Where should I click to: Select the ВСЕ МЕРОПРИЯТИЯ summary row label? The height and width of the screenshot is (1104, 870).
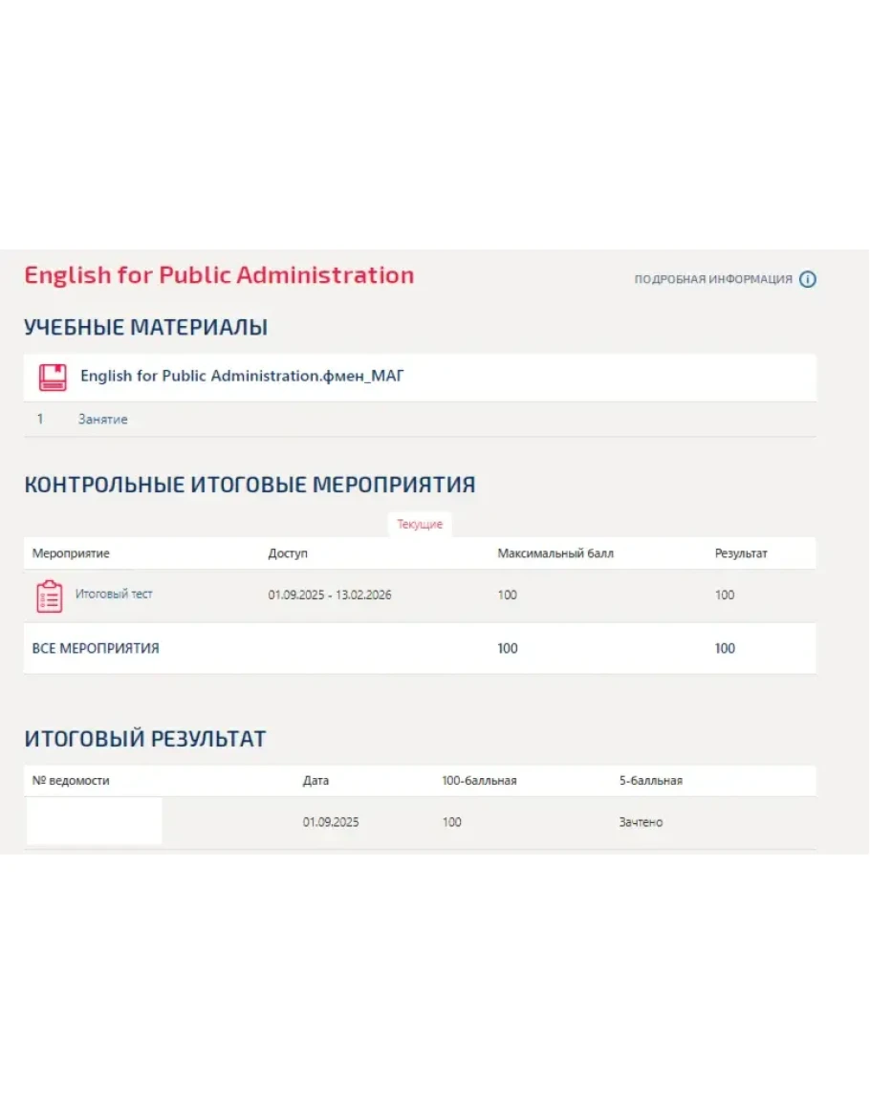[96, 649]
